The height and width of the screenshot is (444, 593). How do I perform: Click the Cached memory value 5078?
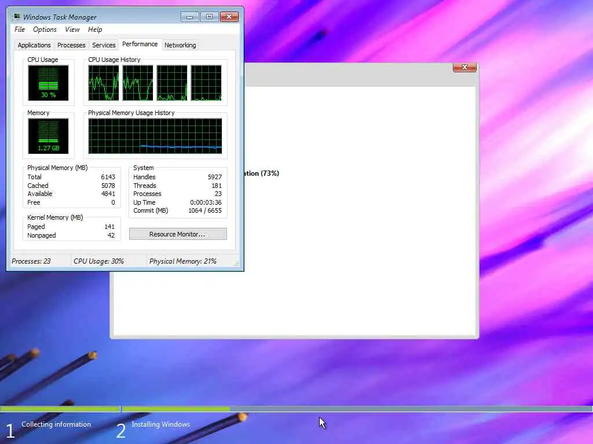tap(108, 186)
